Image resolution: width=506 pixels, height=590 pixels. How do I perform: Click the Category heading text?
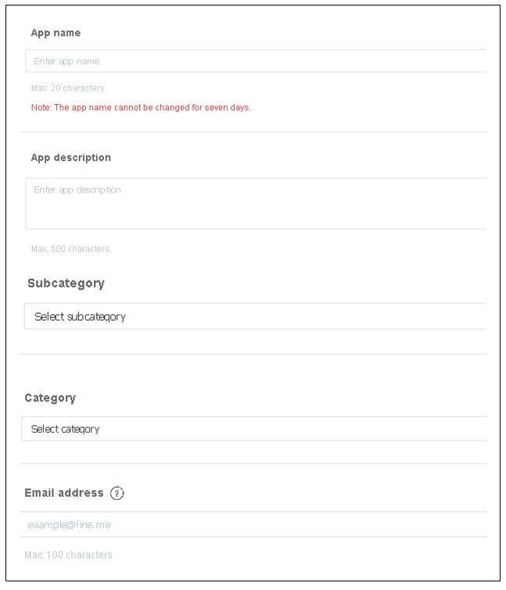click(x=50, y=398)
